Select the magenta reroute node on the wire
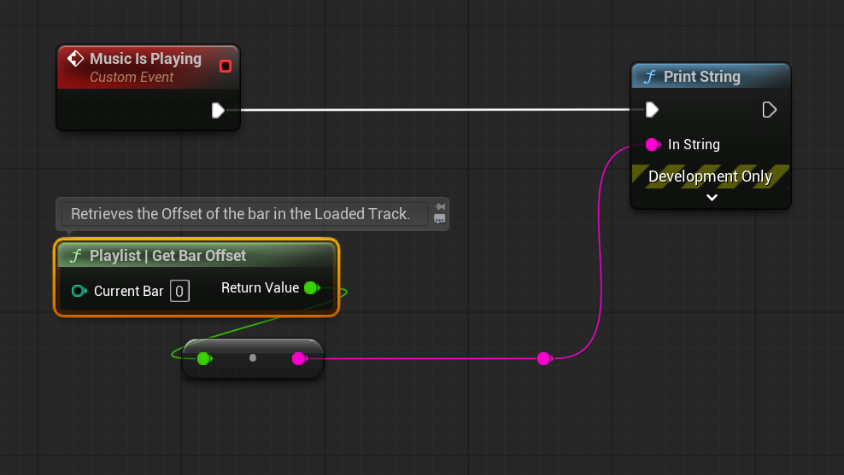The image size is (844, 475). click(543, 359)
